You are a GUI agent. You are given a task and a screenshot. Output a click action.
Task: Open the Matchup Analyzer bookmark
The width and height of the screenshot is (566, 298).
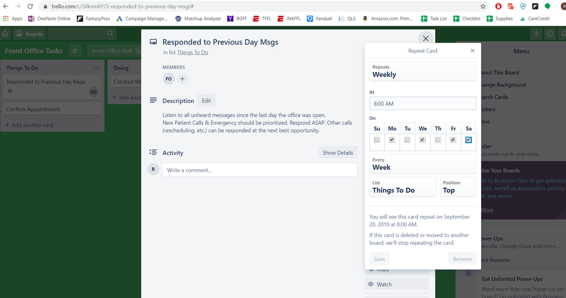[198, 18]
